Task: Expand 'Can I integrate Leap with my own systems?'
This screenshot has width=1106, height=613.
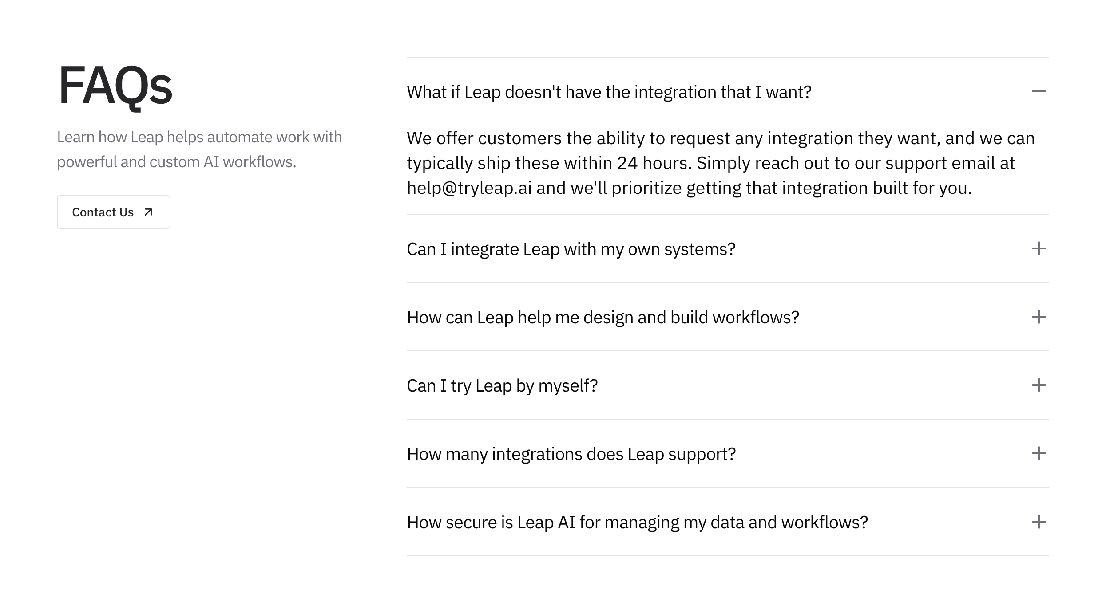Action: [x=571, y=249]
